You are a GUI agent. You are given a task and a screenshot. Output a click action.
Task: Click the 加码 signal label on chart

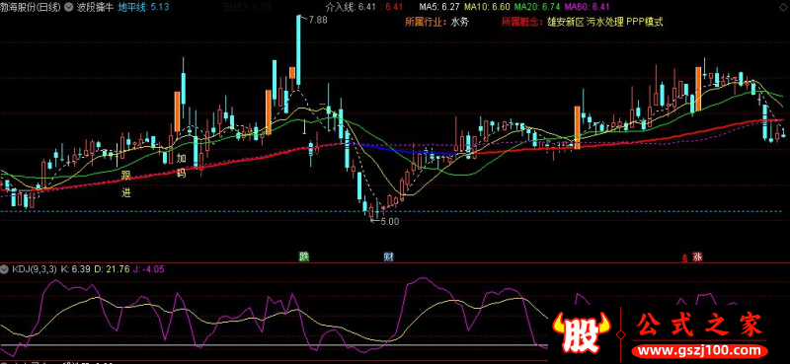point(182,166)
